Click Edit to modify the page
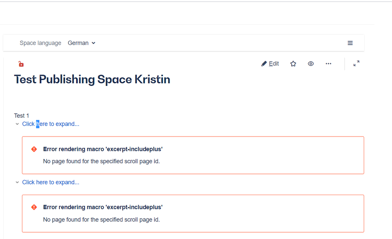The height and width of the screenshot is (239, 392). [273, 63]
